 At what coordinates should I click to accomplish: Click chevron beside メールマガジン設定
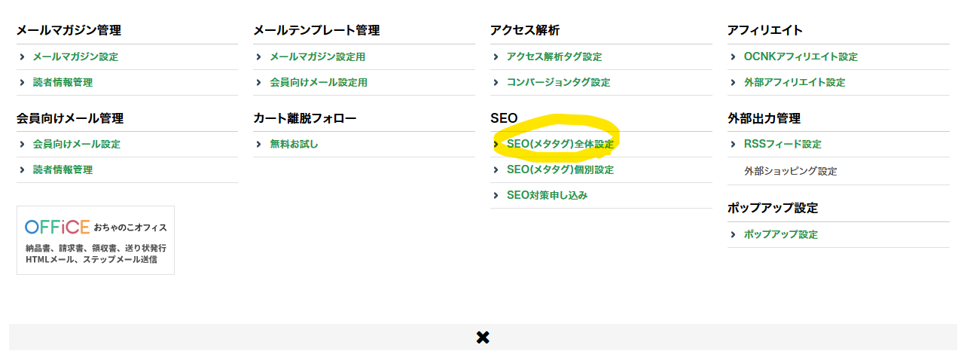pyautogui.click(x=23, y=56)
